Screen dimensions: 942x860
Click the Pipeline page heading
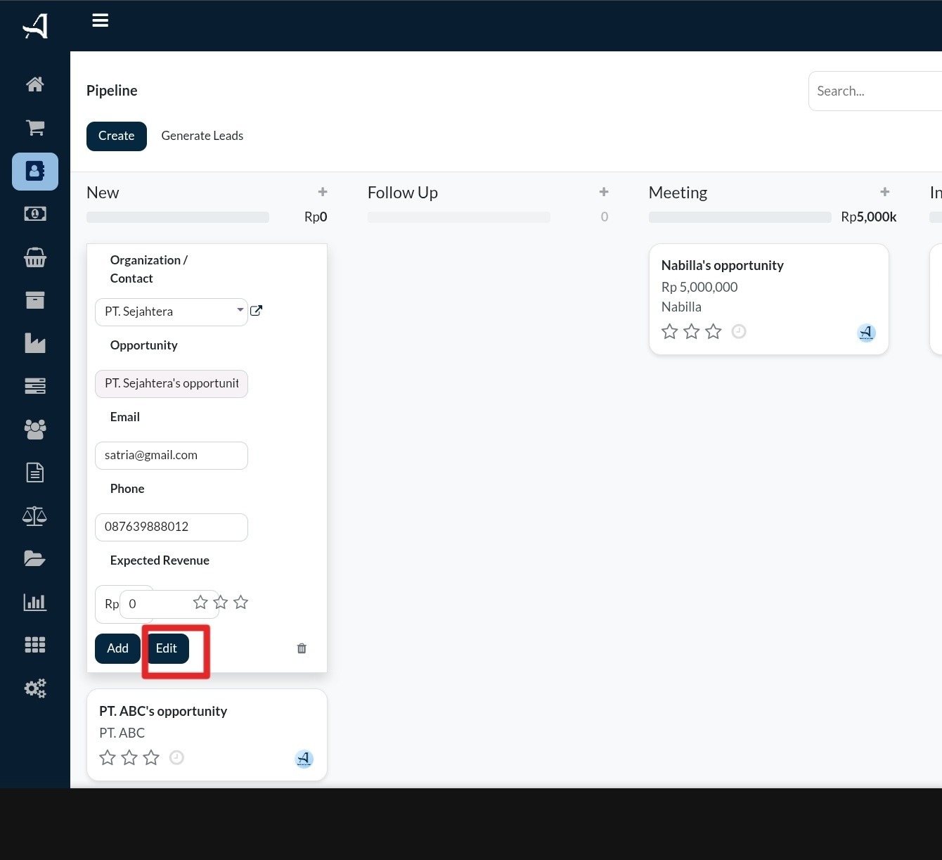pyautogui.click(x=112, y=91)
